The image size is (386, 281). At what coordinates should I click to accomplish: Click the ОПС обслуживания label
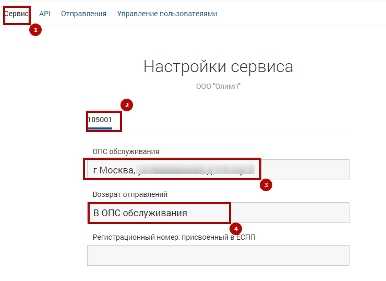[x=126, y=151]
